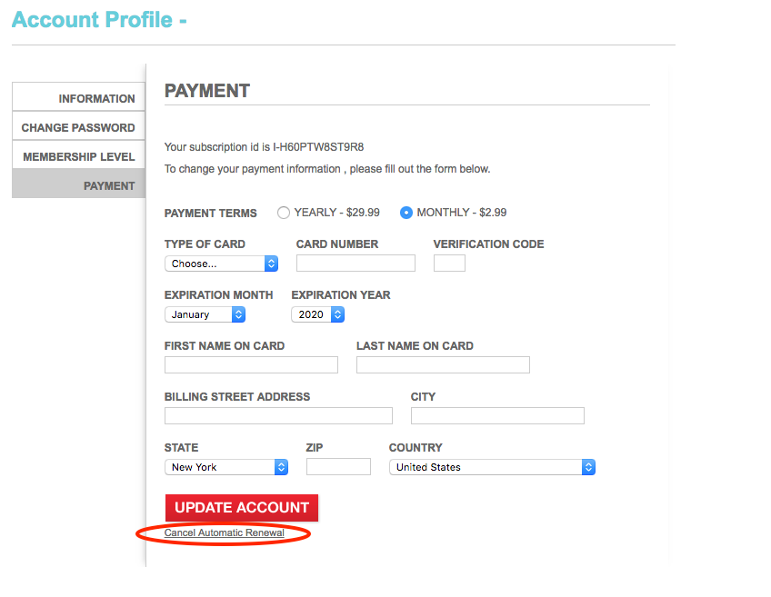Open the Country dropdown
This screenshot has width=771, height=597.
[x=492, y=467]
